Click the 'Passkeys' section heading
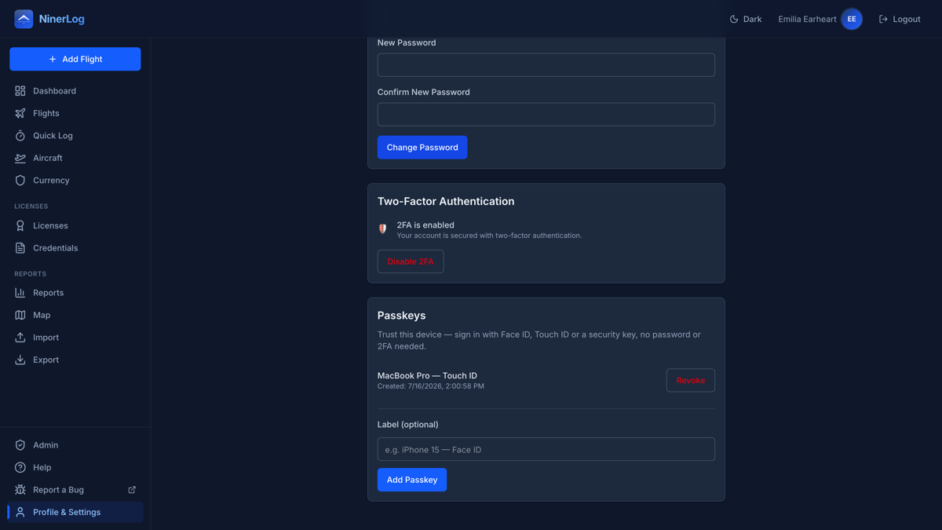This screenshot has height=530, width=942. pyautogui.click(x=401, y=316)
